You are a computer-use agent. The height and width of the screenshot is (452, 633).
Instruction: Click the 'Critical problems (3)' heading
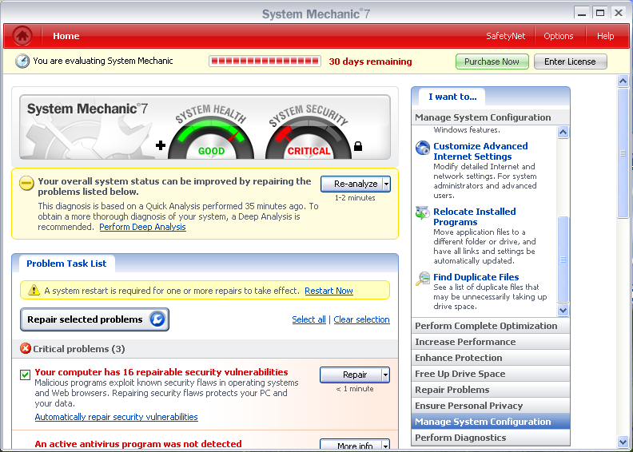click(78, 349)
